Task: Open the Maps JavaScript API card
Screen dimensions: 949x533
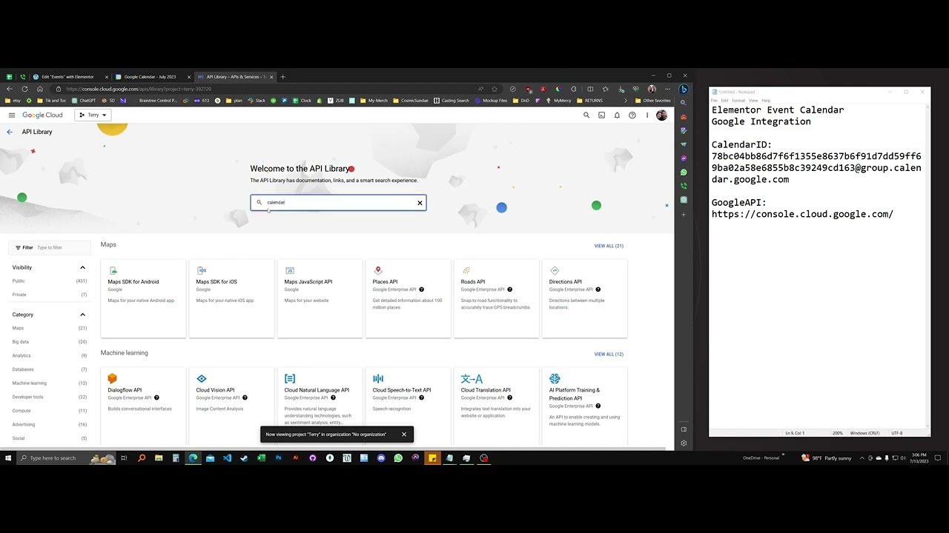Action: (320, 298)
